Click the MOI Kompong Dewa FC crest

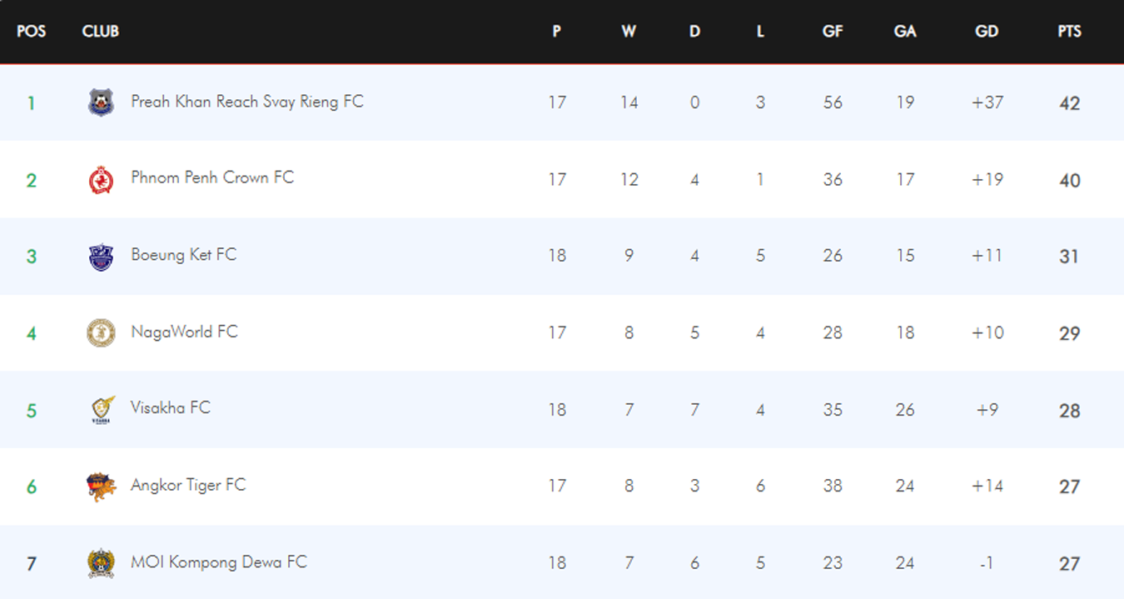point(101,563)
